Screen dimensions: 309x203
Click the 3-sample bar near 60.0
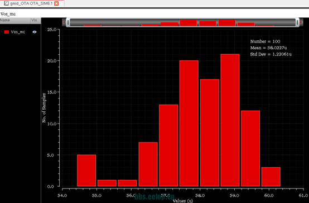[x=271, y=177]
